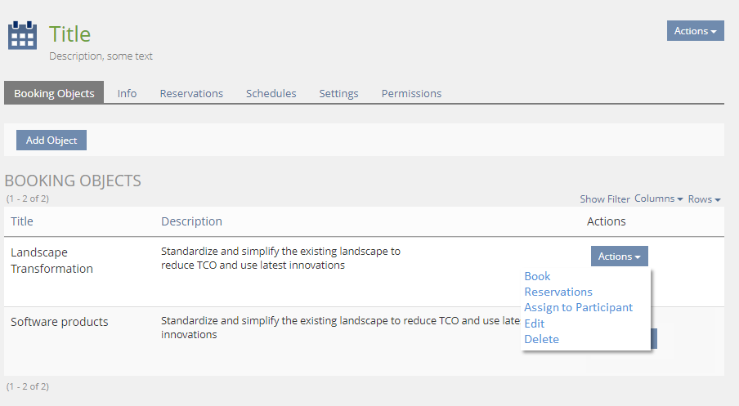Open the Info tab

coord(127,93)
